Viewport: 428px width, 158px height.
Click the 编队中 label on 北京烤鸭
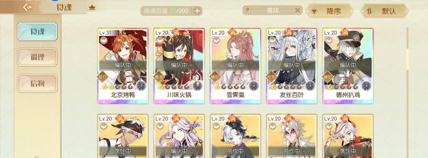click(x=123, y=65)
